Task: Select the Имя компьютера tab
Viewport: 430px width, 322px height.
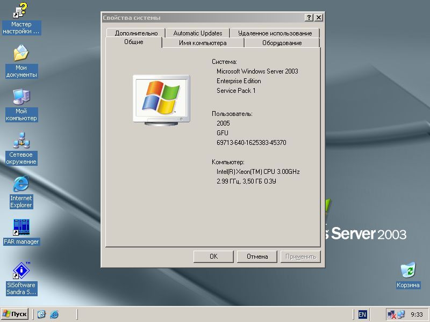Action: [x=203, y=43]
